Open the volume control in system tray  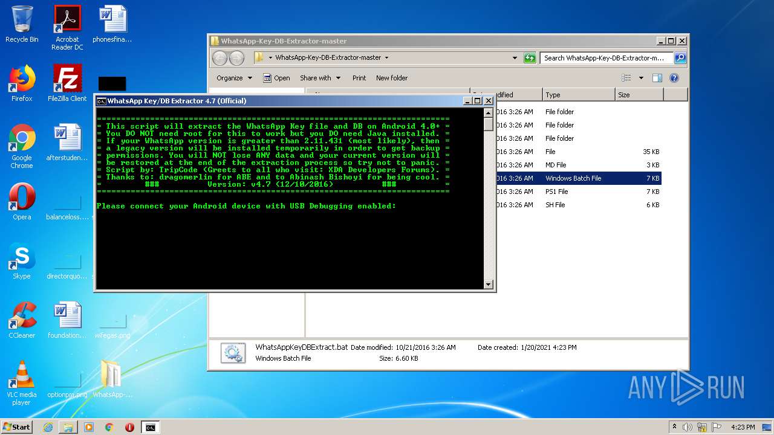click(688, 427)
